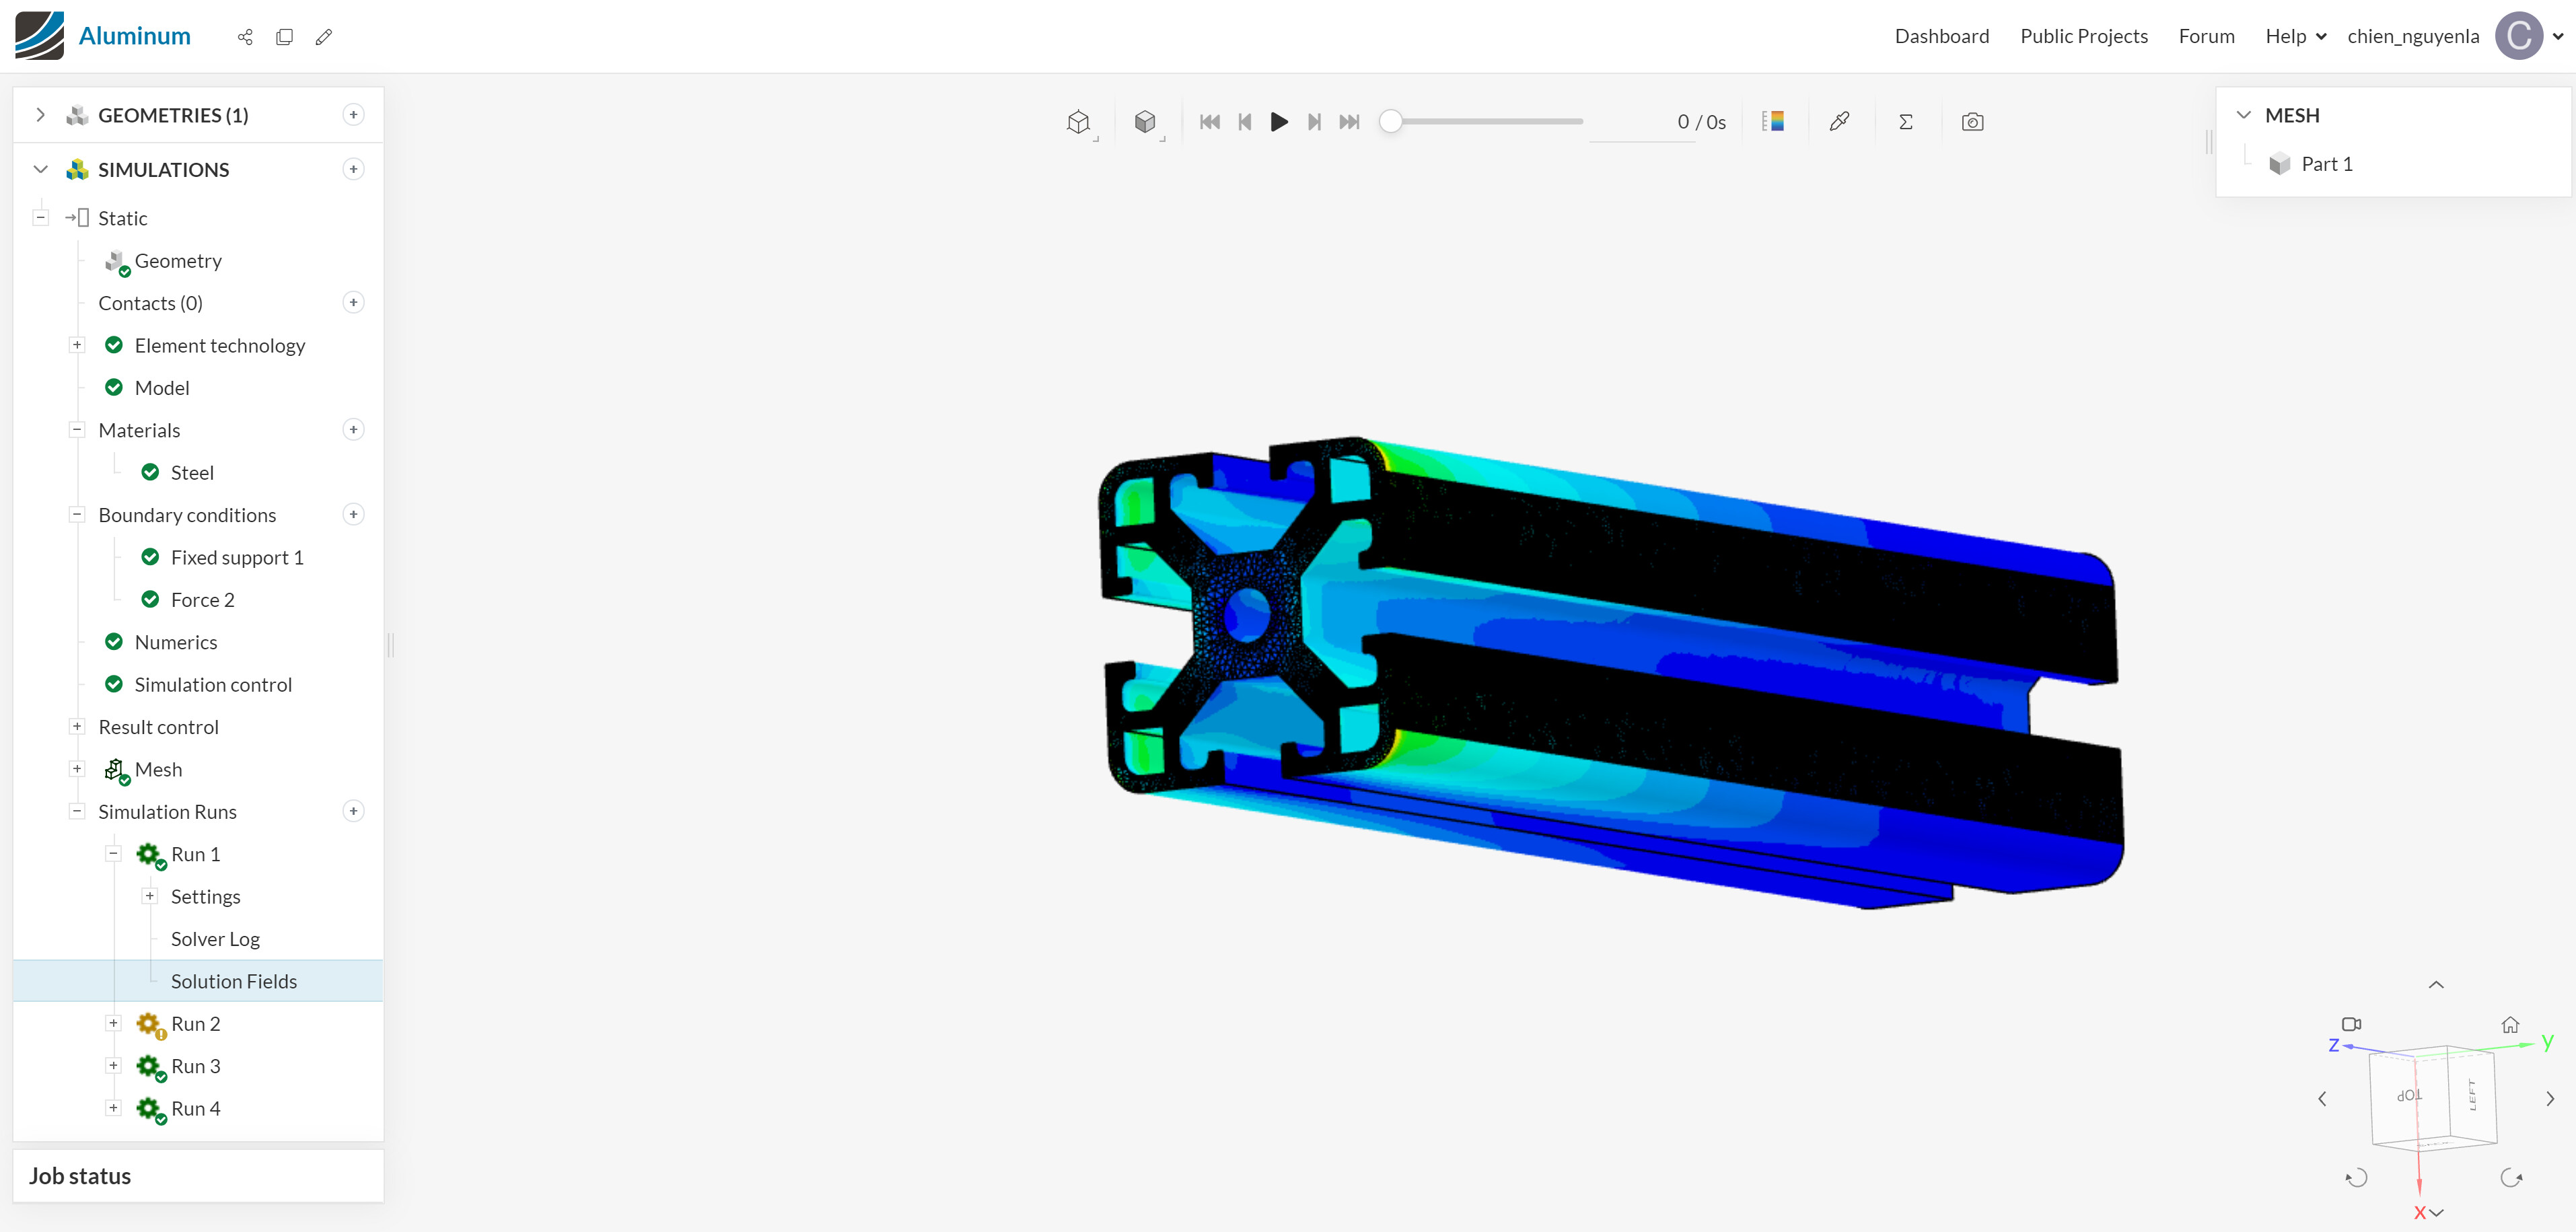Click the share project icon
This screenshot has width=2576, height=1232.
point(245,37)
